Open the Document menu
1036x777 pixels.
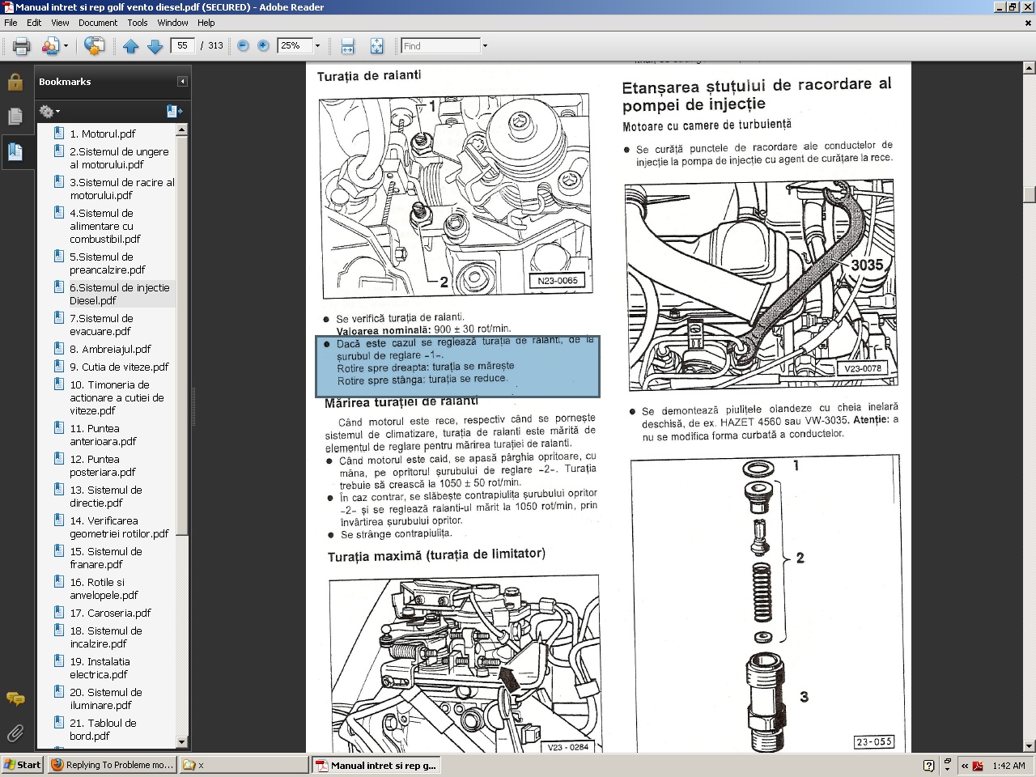(98, 23)
